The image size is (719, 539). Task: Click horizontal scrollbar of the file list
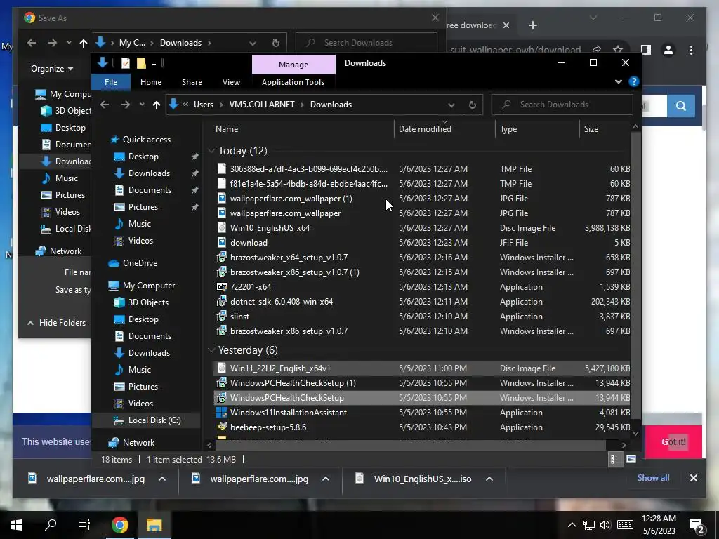click(410, 444)
